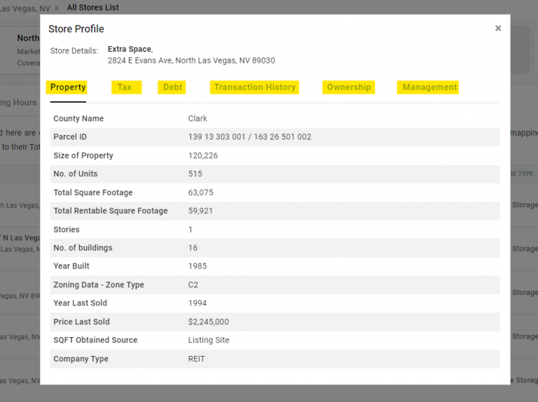Click the Year Built value 1985
Screen dimensions: 538x402
(198, 266)
